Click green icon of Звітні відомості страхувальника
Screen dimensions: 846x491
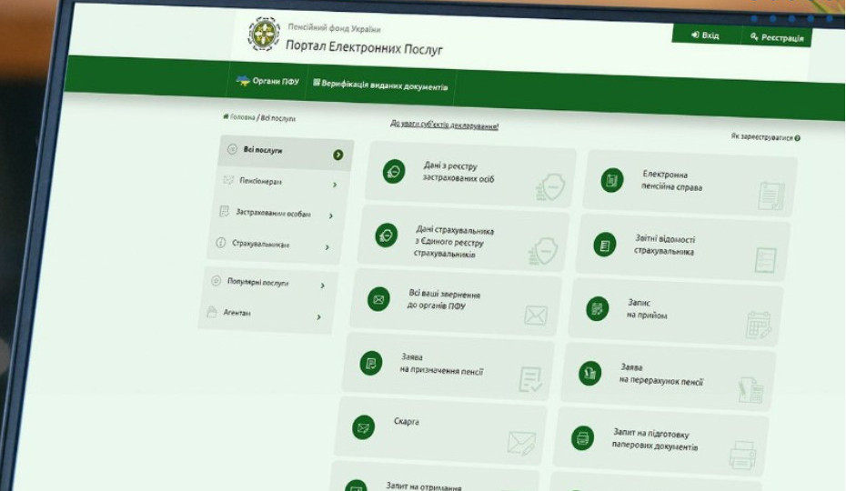tap(605, 245)
